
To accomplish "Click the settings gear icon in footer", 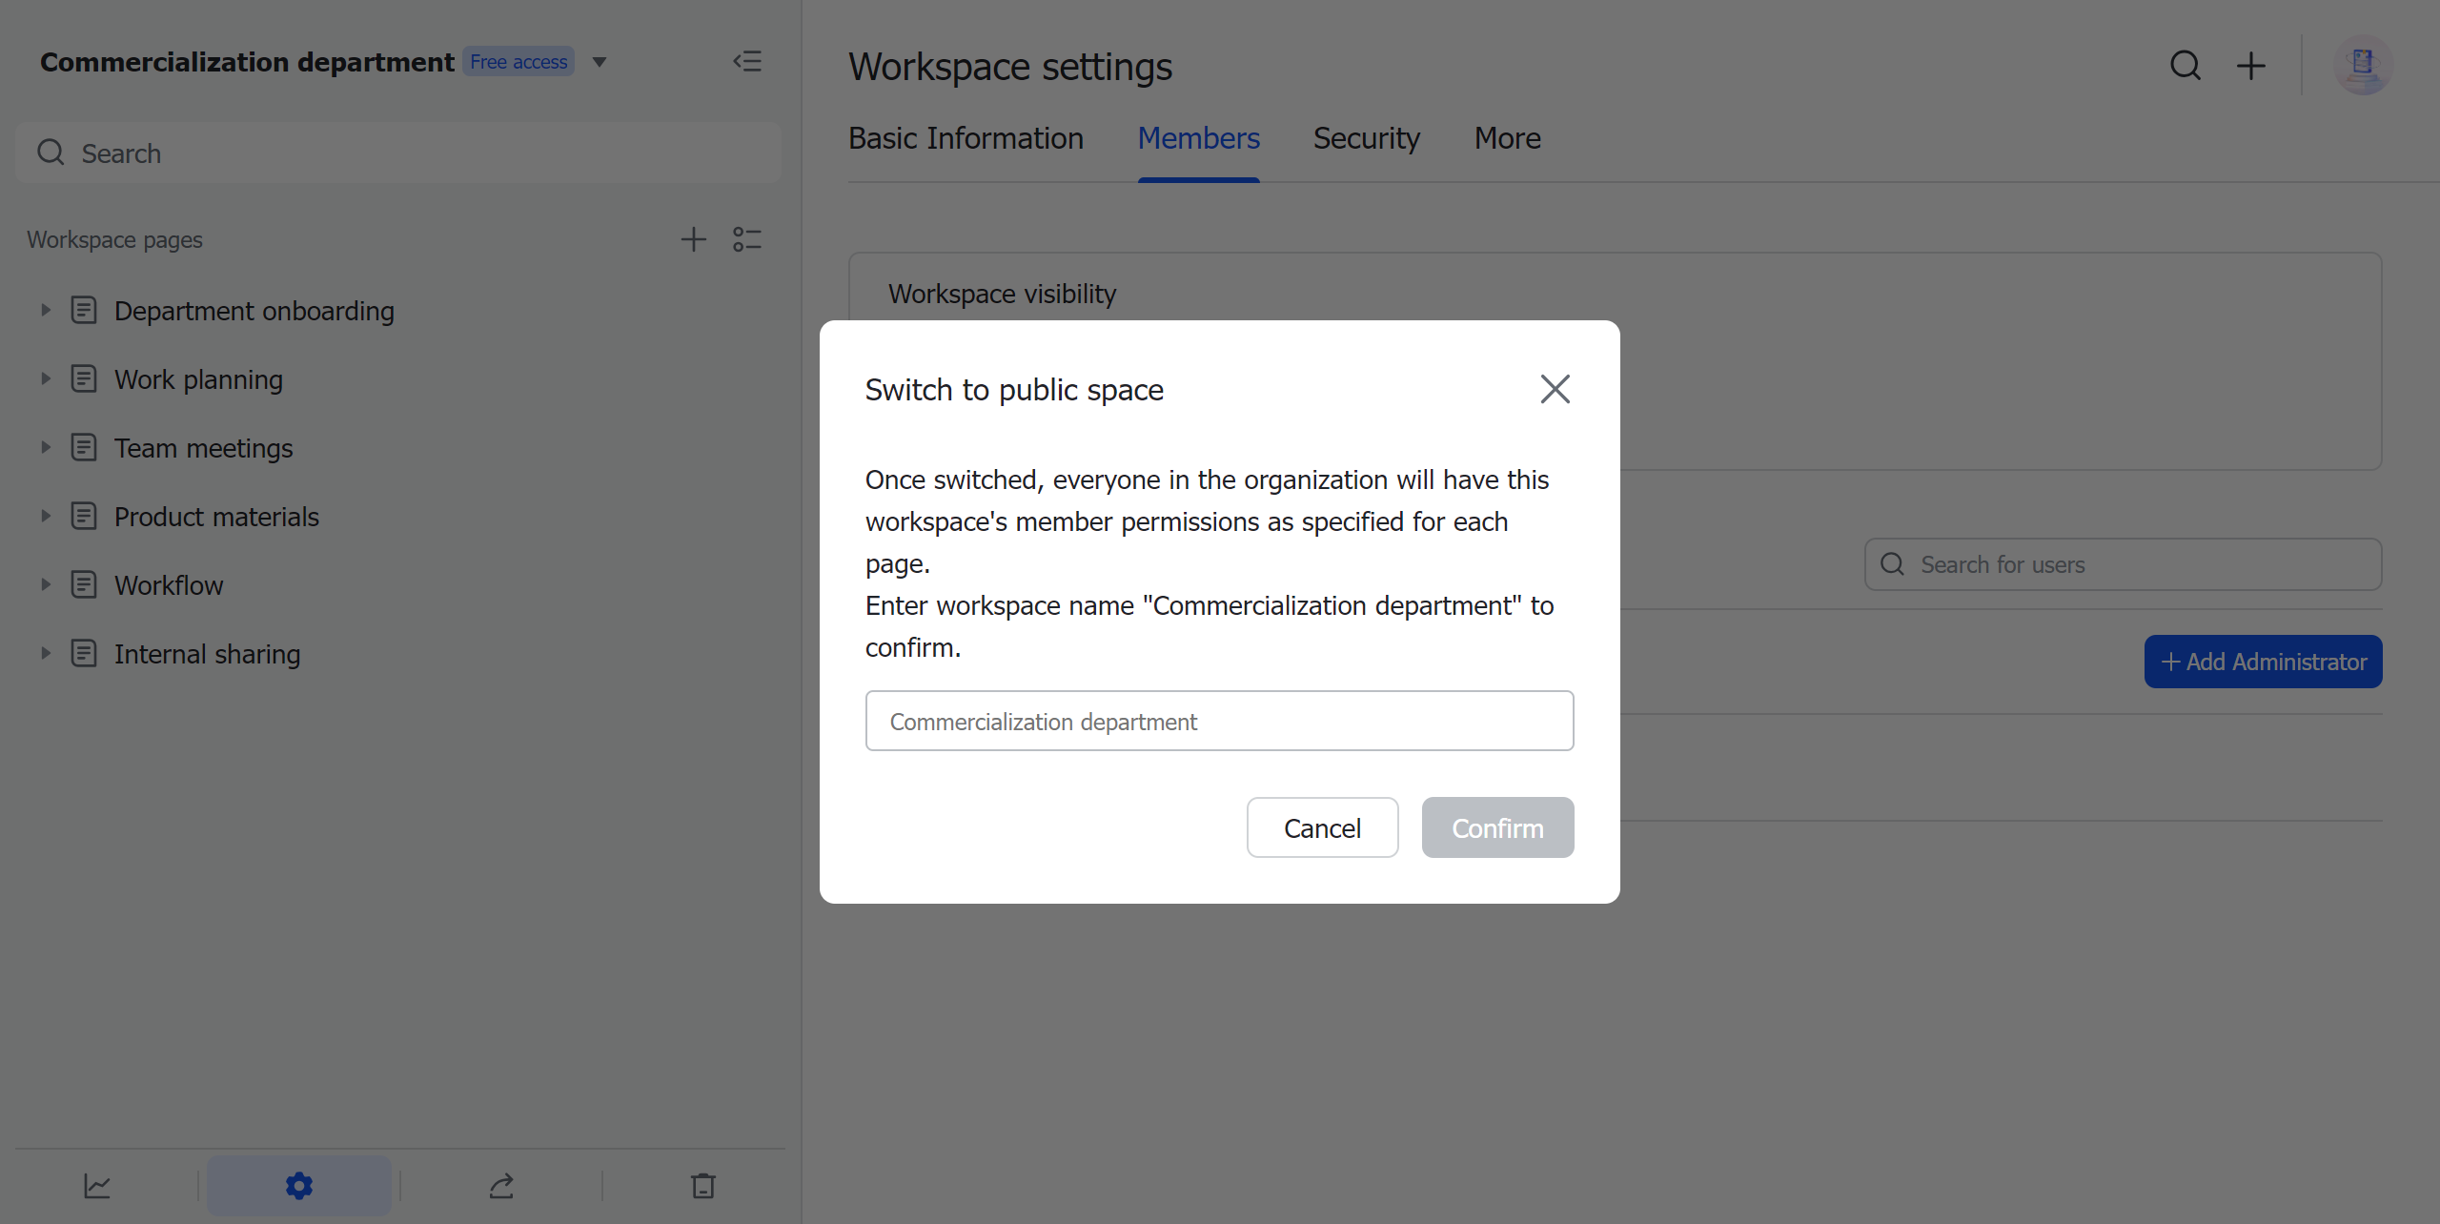I will (299, 1186).
